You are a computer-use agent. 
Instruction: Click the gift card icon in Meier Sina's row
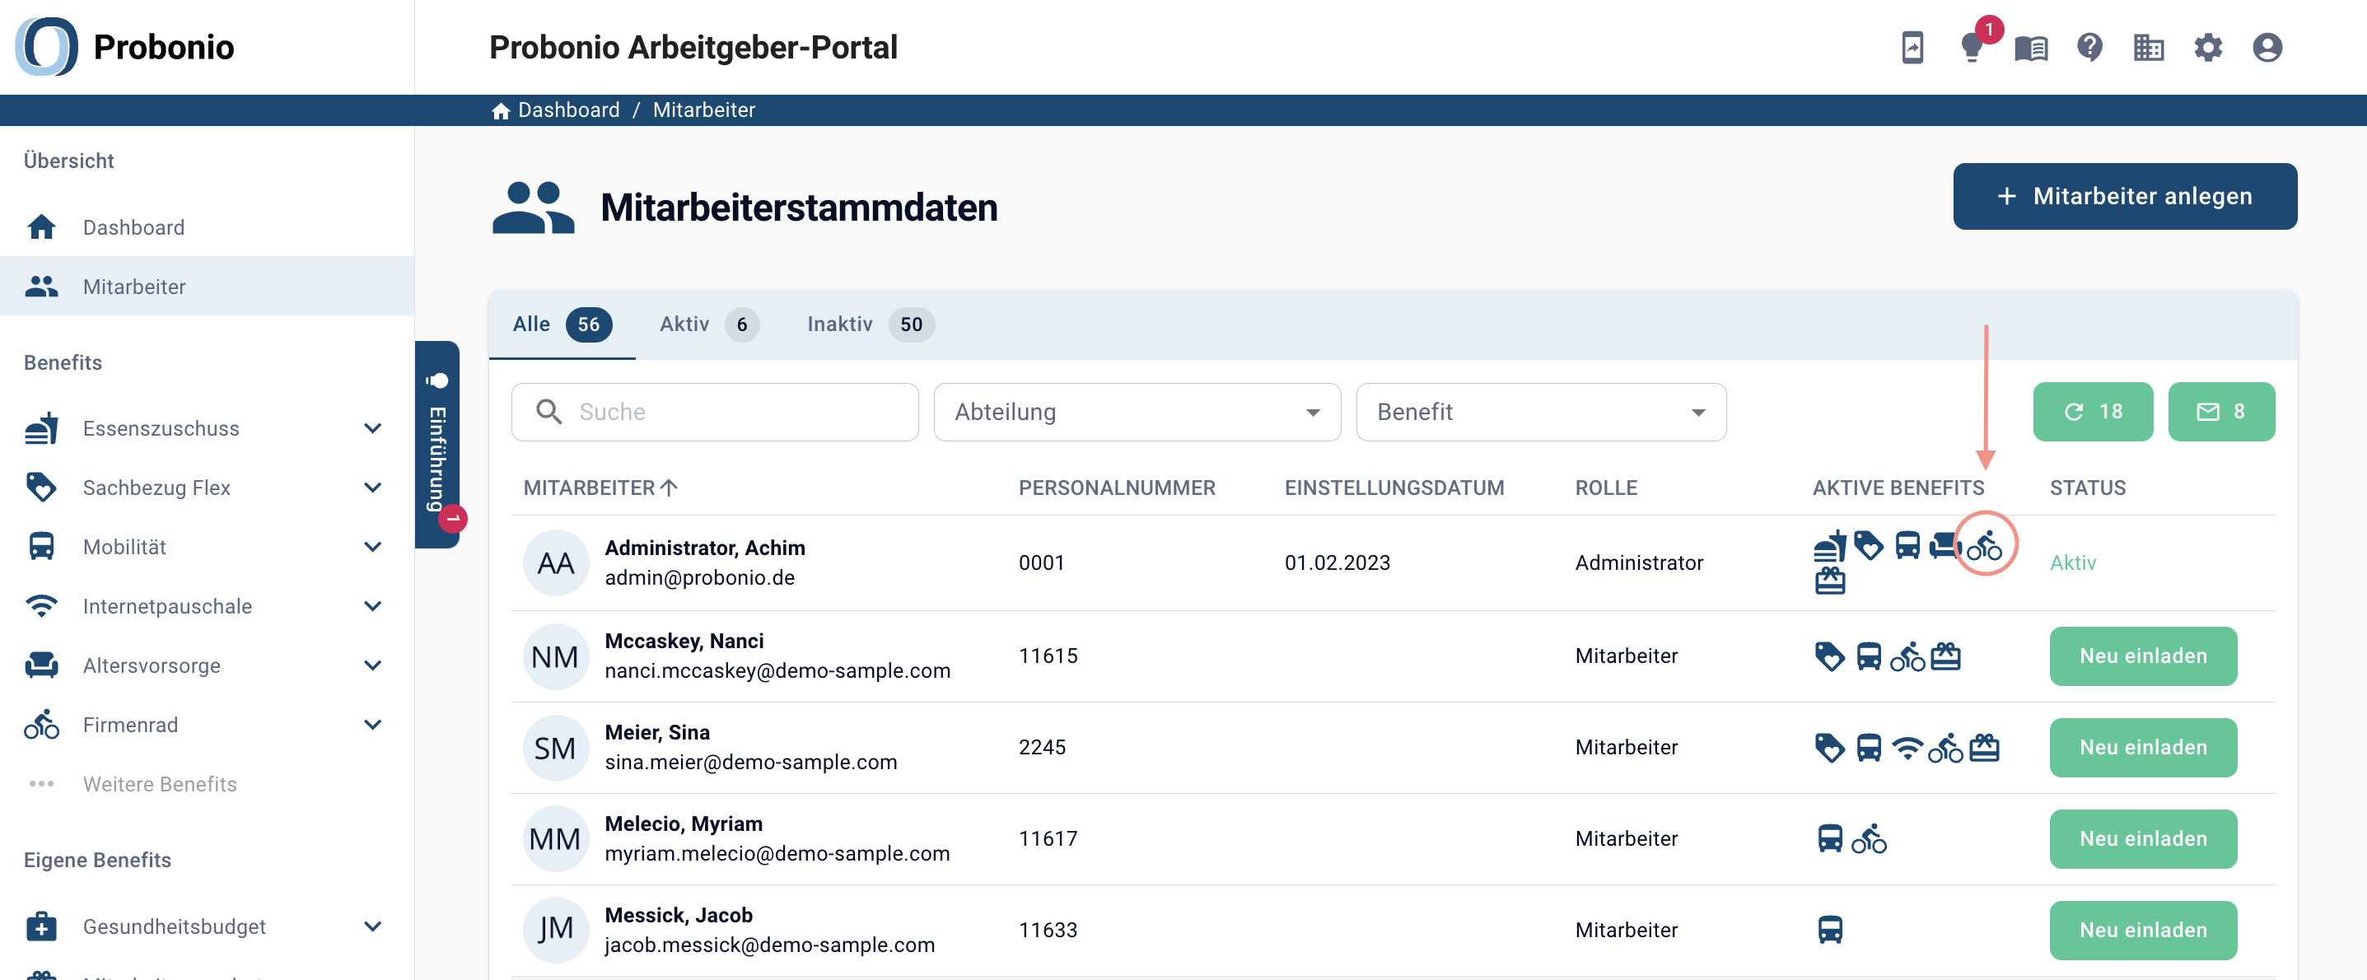coord(1984,748)
